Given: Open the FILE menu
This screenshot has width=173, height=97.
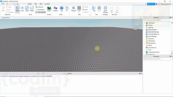Looking at the screenshot, I should (3, 4).
